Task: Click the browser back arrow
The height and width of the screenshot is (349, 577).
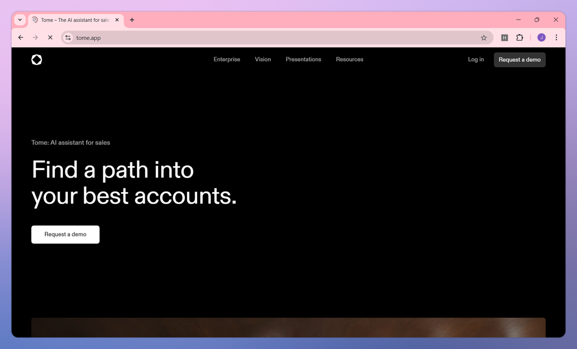Action: coord(20,37)
